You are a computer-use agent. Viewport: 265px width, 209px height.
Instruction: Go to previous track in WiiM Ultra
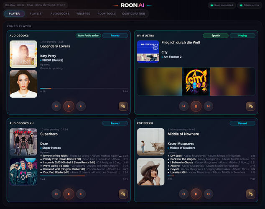184,106
